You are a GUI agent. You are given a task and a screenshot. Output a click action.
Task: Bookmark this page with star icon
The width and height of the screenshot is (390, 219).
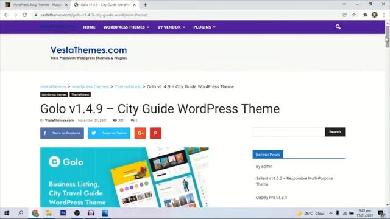coord(354,15)
